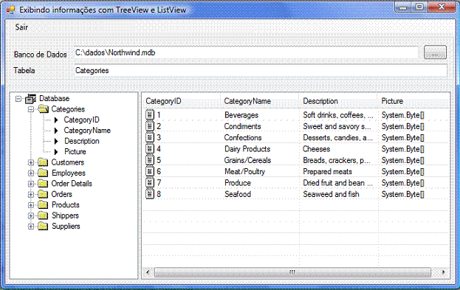Click the arrow icon beside CategoryName field
The height and width of the screenshot is (290, 460).
(x=56, y=131)
